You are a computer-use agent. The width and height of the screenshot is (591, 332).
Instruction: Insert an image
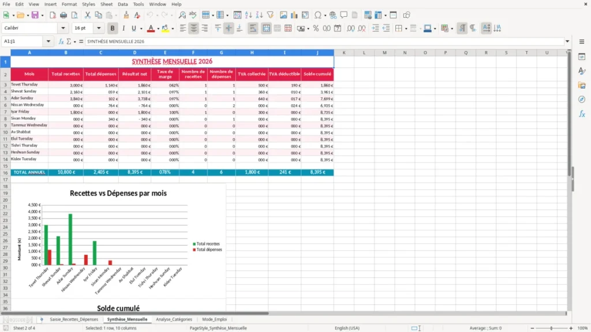tap(283, 15)
